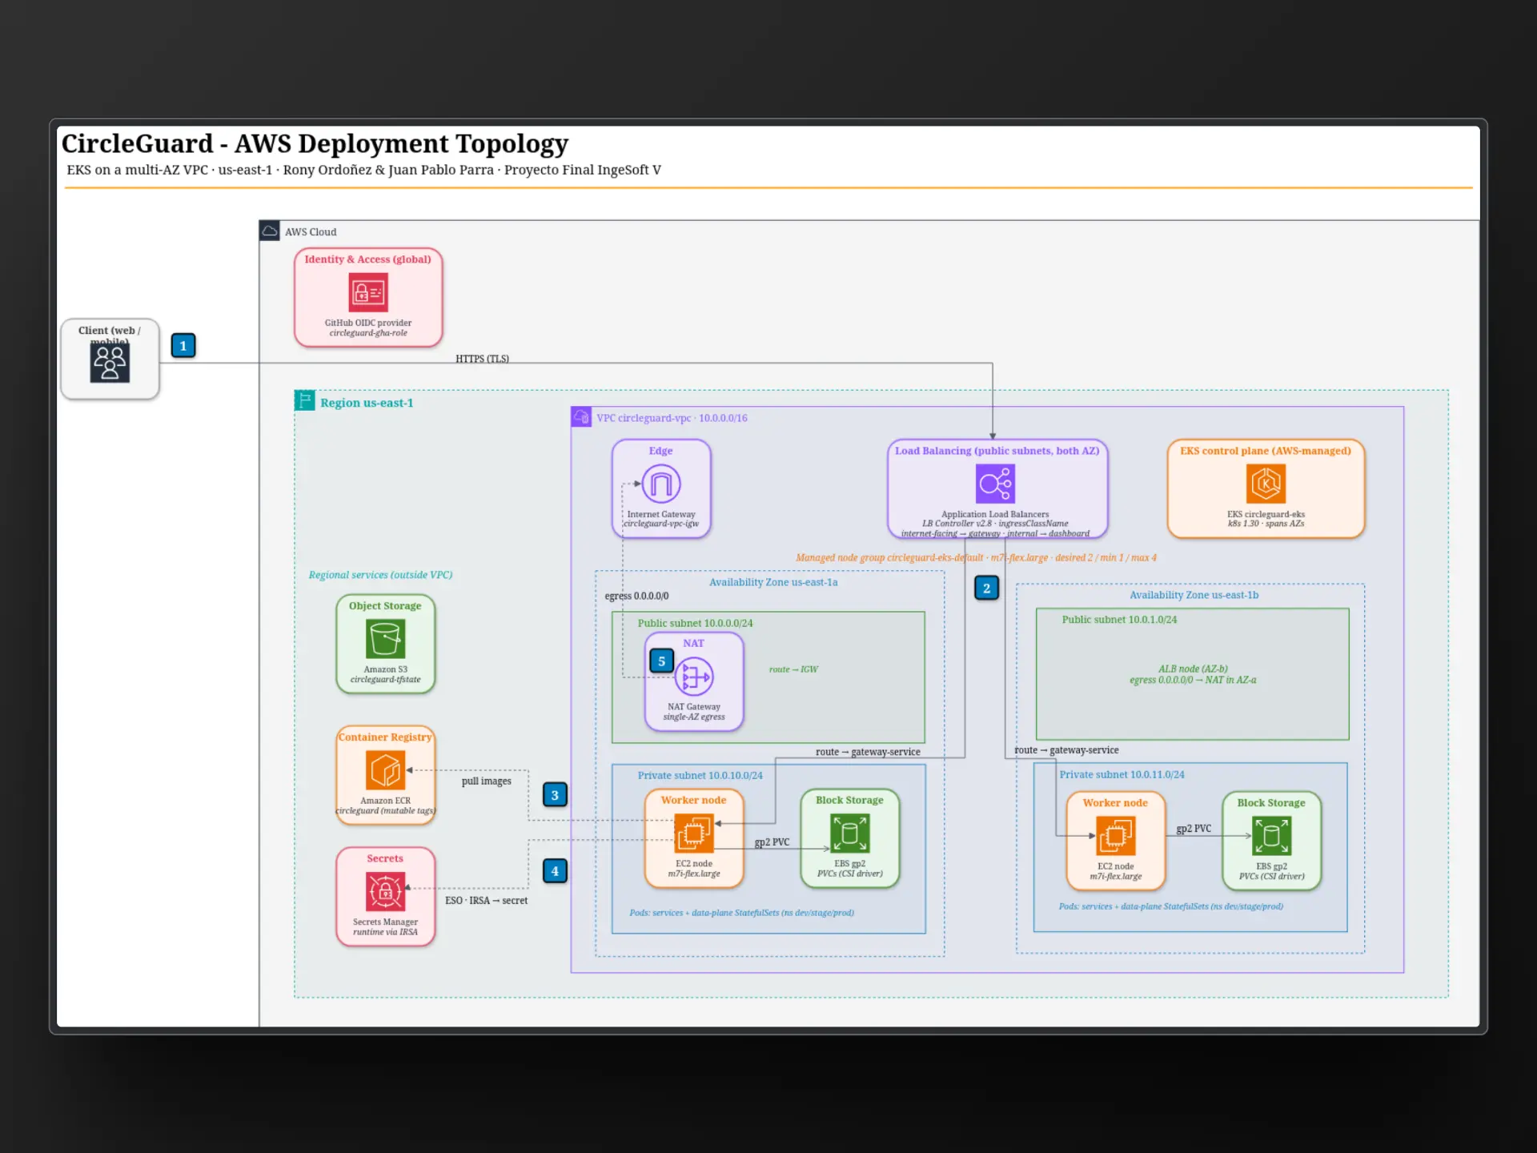Select the EBS gp2 icon in subnet 10.0.10.0/24

point(850,834)
